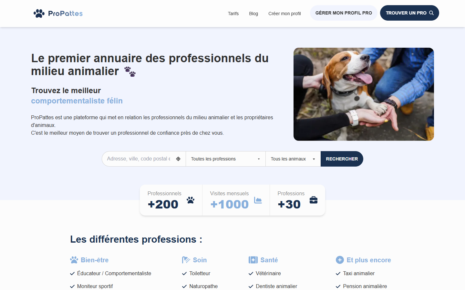Click the paw prints emoji after the headline
465x290 pixels.
[130, 72]
